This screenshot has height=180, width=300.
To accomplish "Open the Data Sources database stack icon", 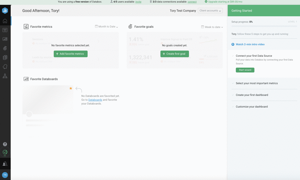I will coord(5,57).
